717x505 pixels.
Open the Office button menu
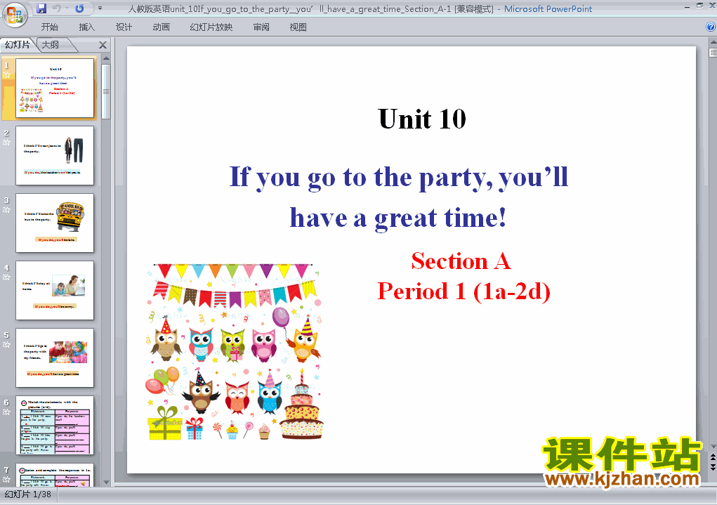[15, 15]
